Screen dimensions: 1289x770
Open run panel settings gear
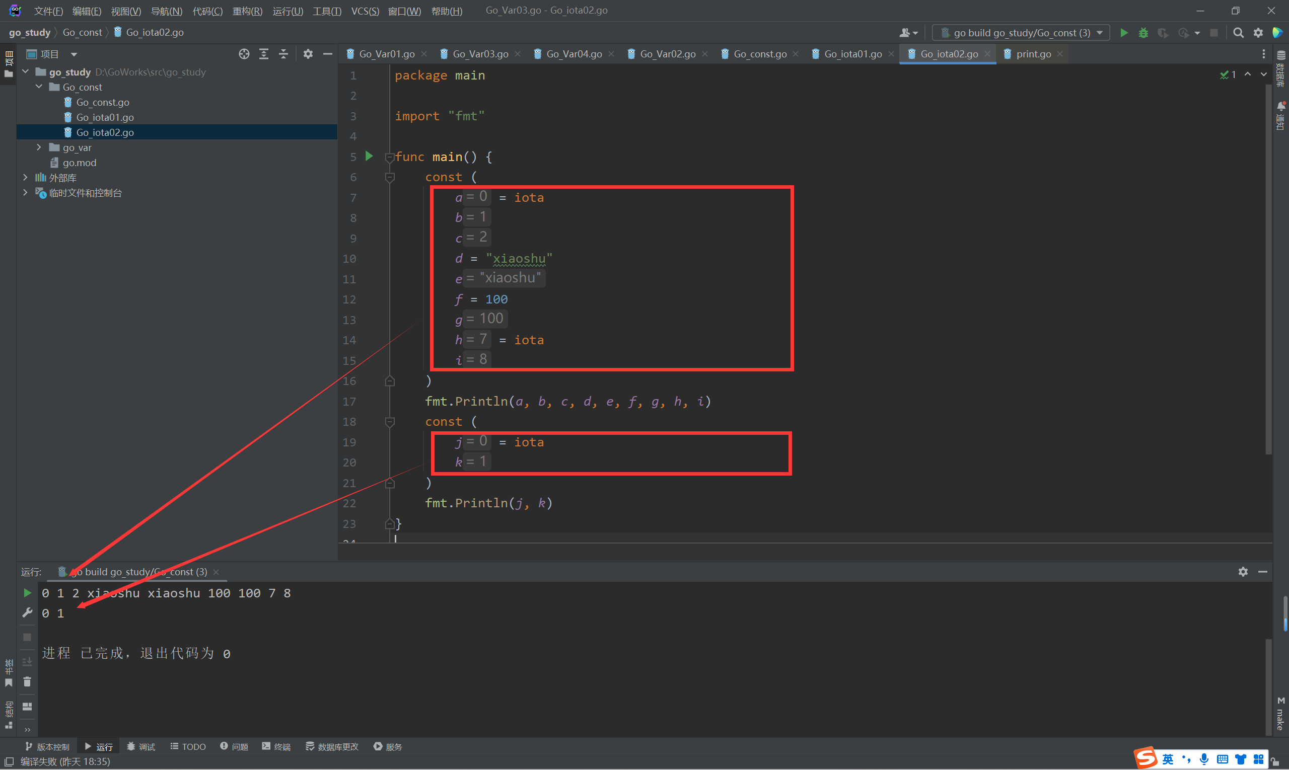coord(1243,571)
